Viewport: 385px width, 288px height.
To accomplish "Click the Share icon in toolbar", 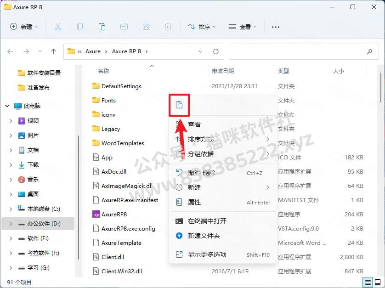I will [x=146, y=27].
